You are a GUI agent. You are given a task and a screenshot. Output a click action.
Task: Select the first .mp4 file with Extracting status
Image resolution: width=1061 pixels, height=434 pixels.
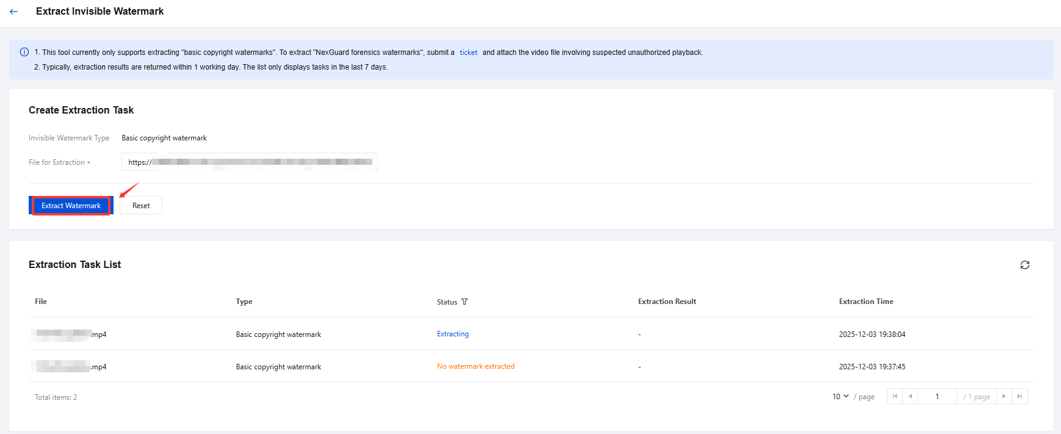point(70,335)
